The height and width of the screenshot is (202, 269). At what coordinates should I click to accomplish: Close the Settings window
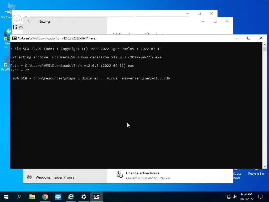click(227, 21)
